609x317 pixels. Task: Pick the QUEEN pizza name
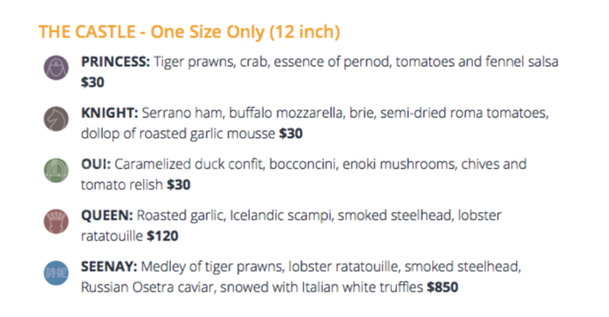(x=107, y=216)
